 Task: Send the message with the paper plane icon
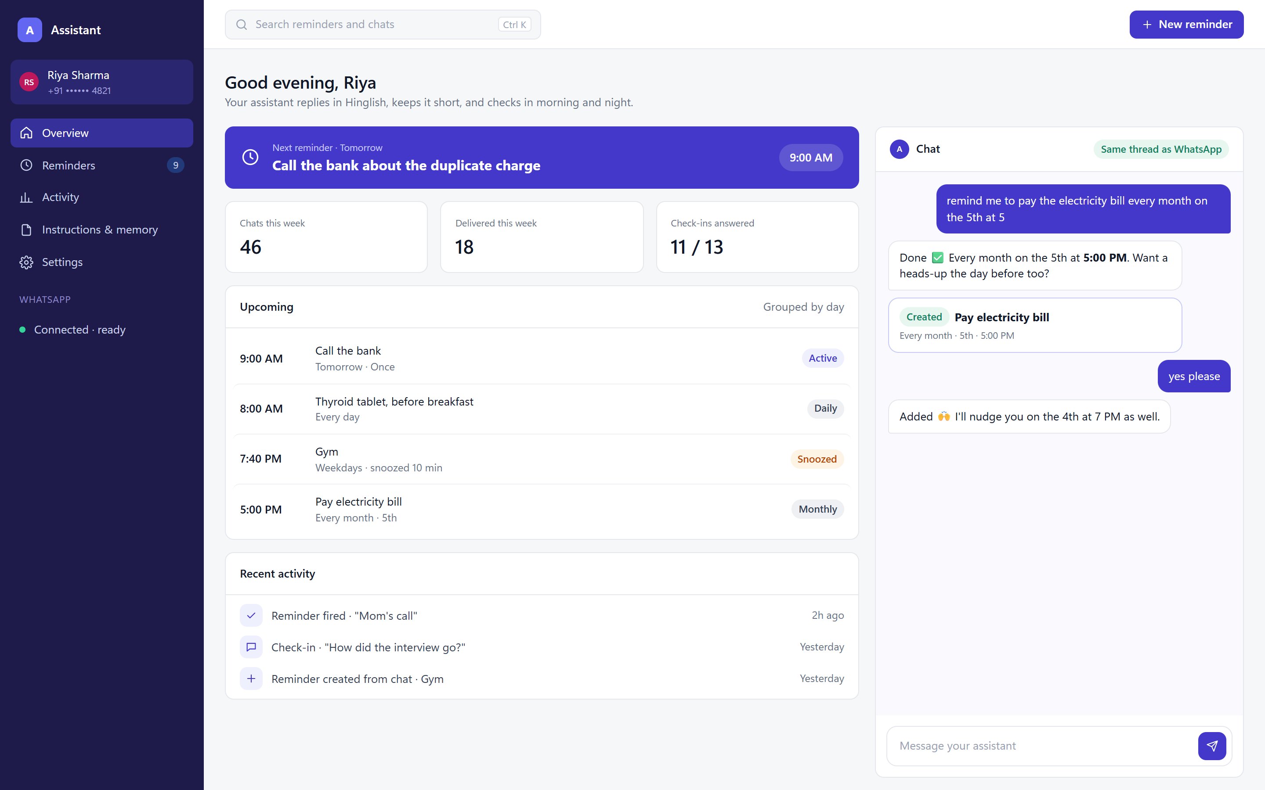(x=1212, y=746)
